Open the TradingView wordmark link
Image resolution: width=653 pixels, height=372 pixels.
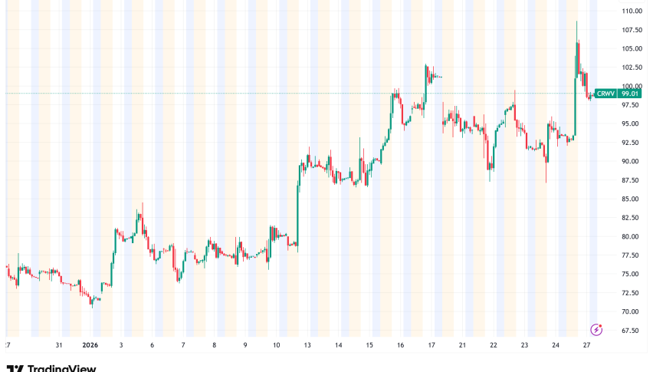[x=61, y=368]
